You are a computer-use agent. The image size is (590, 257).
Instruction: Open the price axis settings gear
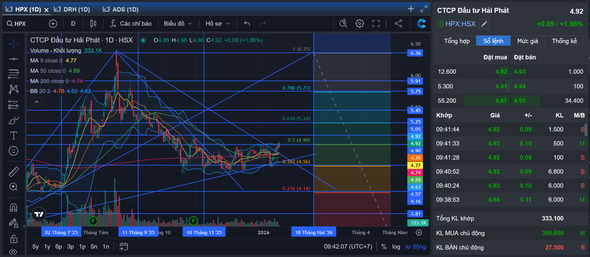point(419,232)
